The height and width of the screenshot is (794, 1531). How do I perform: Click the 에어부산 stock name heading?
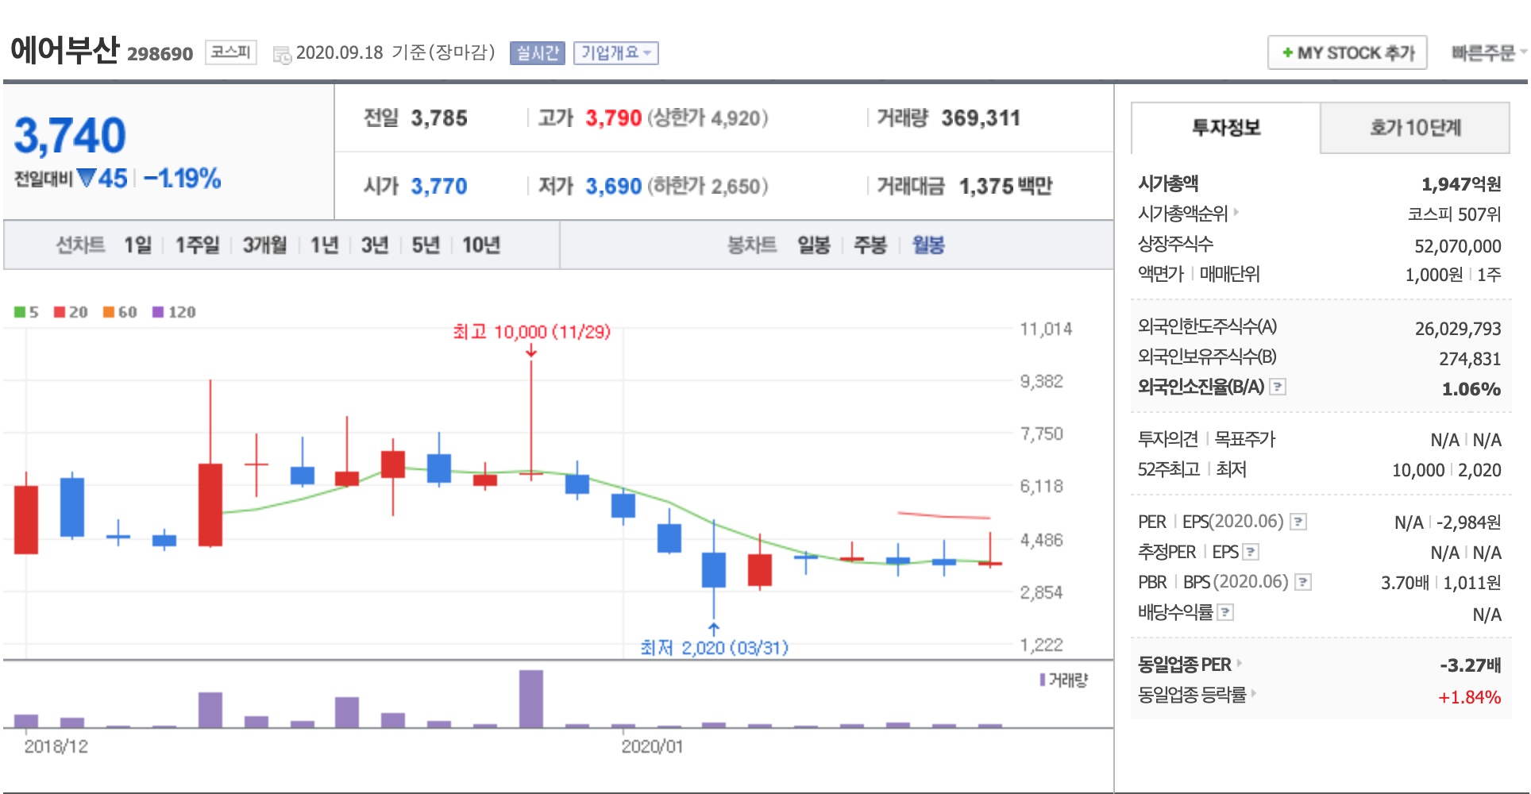(x=64, y=50)
